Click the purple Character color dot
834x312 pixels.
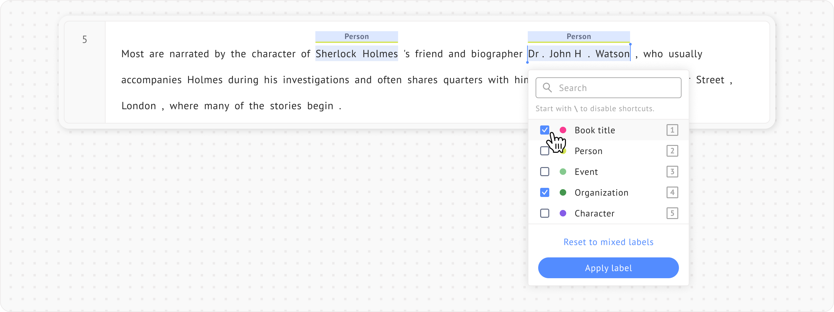(x=563, y=213)
